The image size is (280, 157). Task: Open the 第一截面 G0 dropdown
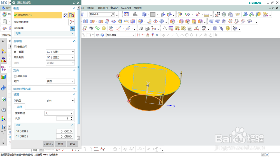pos(60,52)
